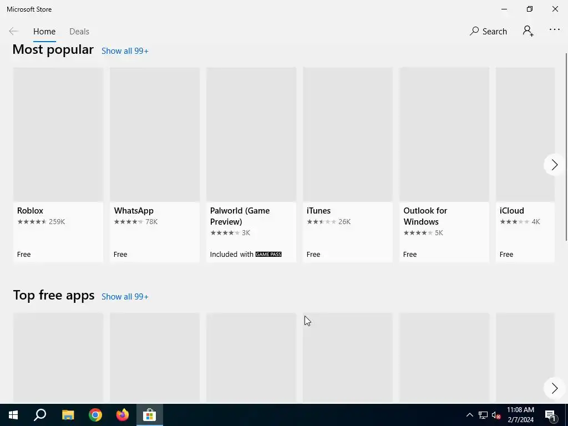The image size is (568, 426).
Task: Click the muted volume tray icon
Action: tap(496, 415)
